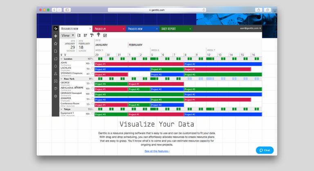
Task: Follow the 'See all the features' link
Action: 157,151
